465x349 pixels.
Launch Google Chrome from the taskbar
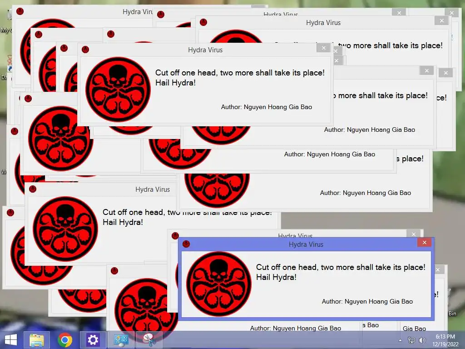point(65,340)
